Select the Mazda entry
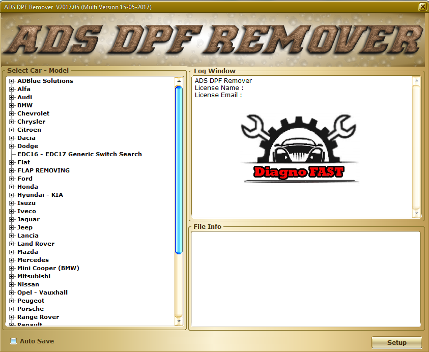 27,252
